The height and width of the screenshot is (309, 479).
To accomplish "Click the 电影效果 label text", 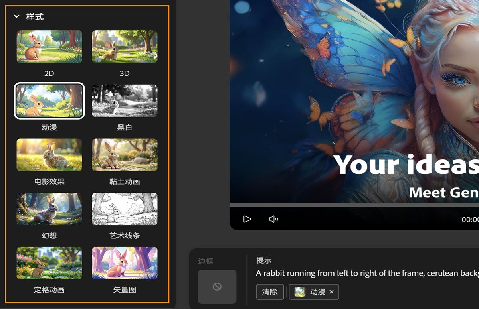I will coord(49,181).
